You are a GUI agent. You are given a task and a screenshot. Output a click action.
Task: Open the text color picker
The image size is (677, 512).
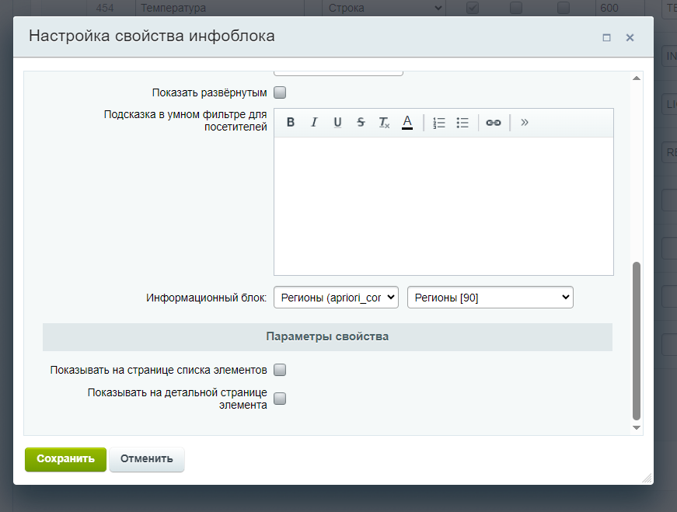pos(407,123)
